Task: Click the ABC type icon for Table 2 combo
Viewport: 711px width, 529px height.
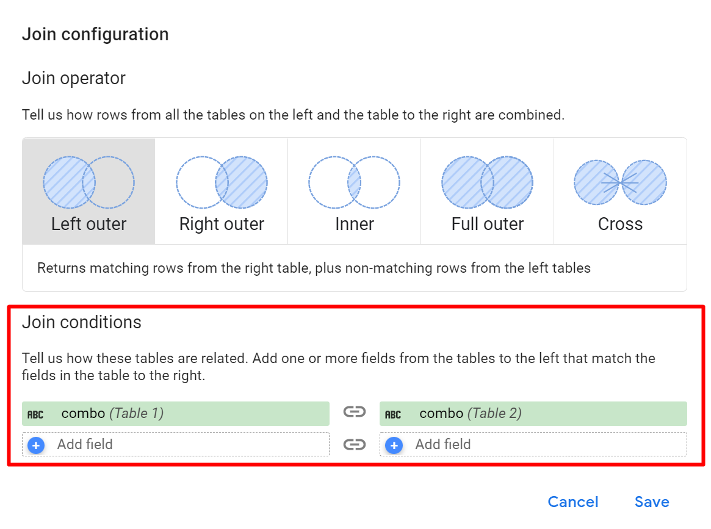Action: pos(392,414)
